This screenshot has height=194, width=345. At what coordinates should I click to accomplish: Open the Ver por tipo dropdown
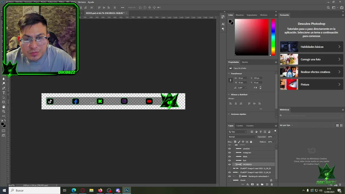click(286, 125)
